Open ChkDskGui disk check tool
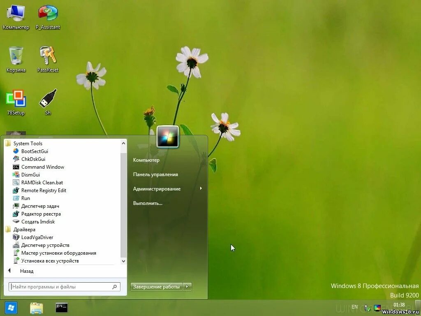The image size is (421, 316). (x=33, y=159)
